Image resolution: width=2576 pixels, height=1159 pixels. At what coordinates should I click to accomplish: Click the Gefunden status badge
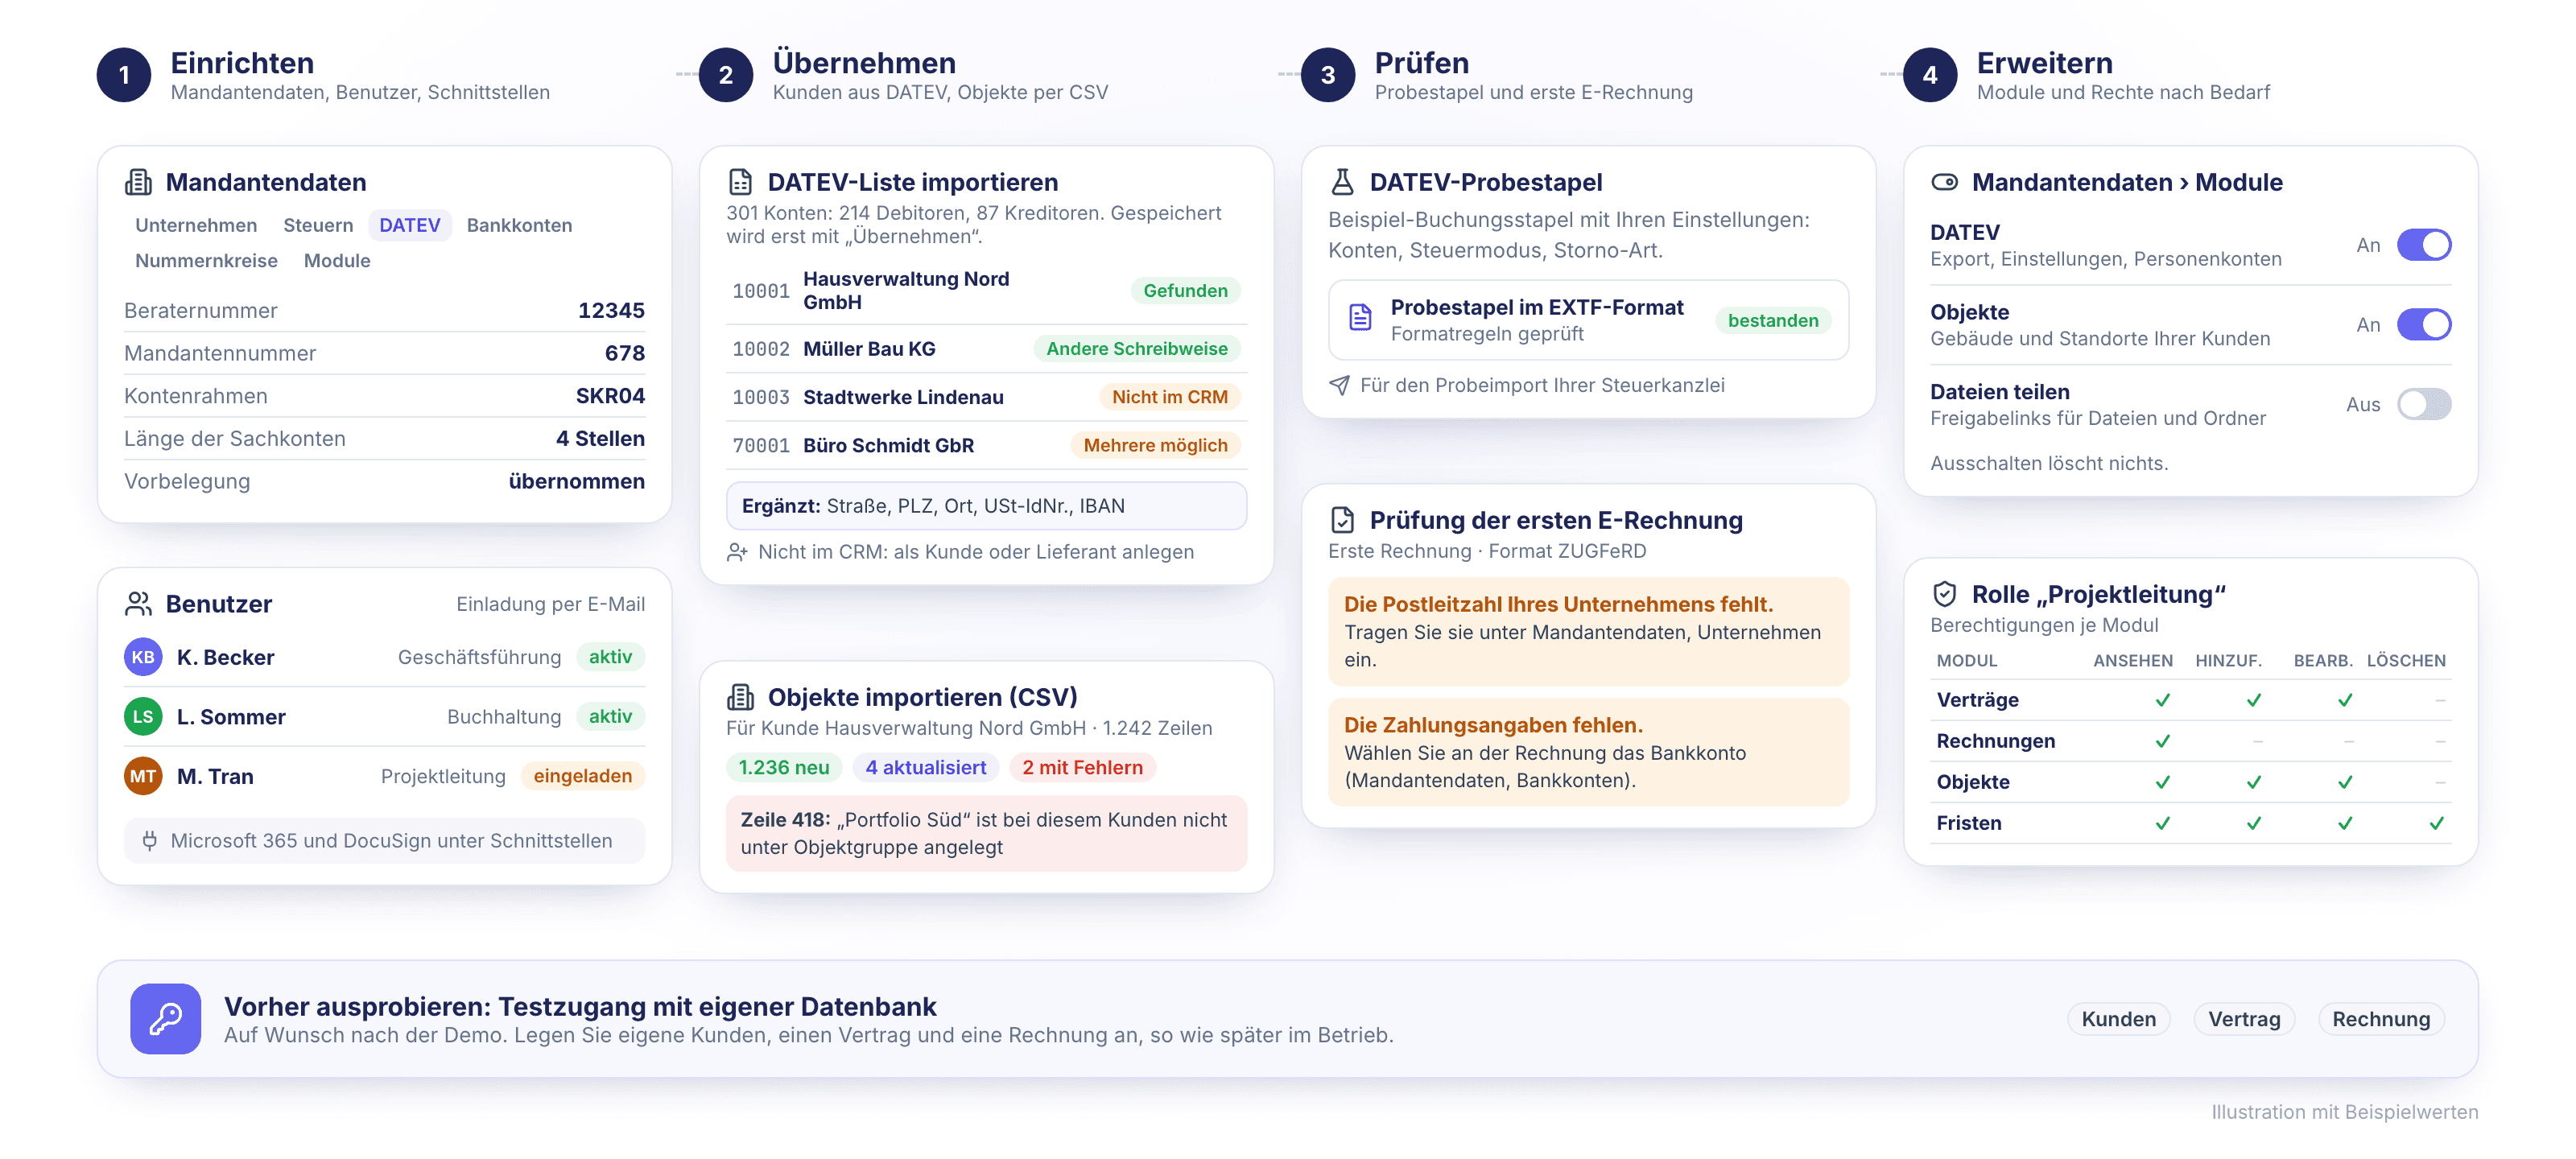[1185, 291]
